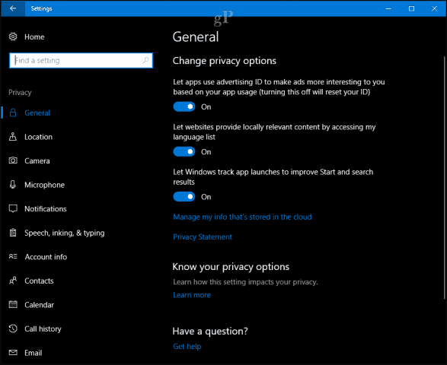Click the Home gear icon
Screen dimensions: 447x365
[13, 36]
